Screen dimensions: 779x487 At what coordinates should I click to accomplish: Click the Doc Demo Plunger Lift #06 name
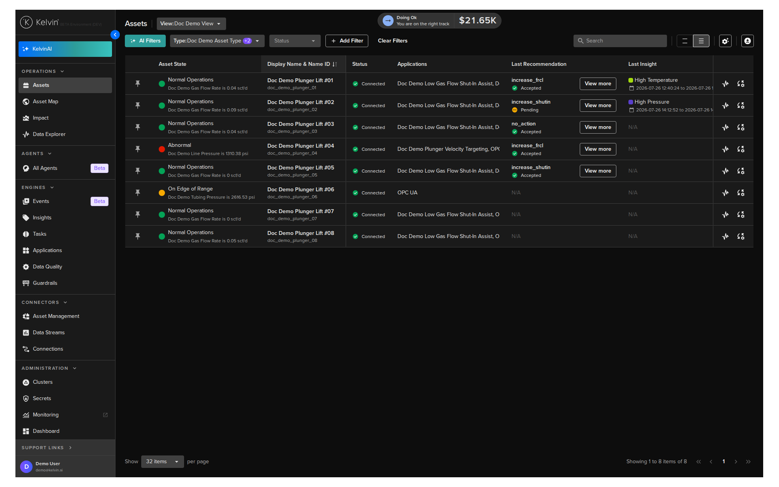[301, 190]
